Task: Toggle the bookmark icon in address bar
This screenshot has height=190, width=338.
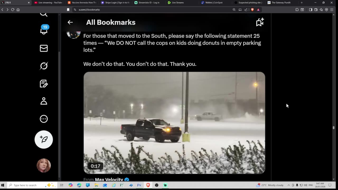Action: click(68, 9)
